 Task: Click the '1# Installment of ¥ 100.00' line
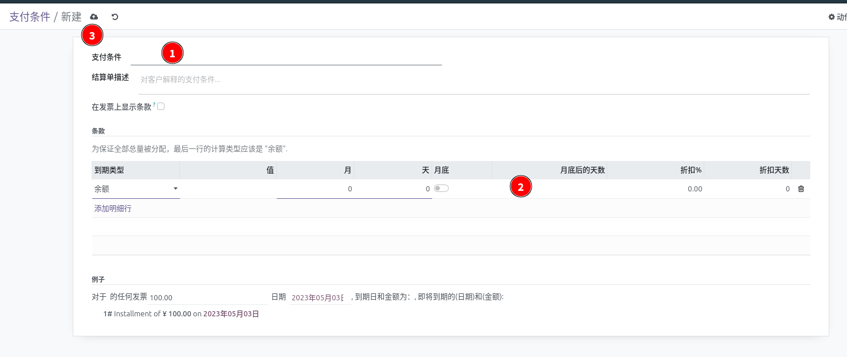tap(181, 314)
